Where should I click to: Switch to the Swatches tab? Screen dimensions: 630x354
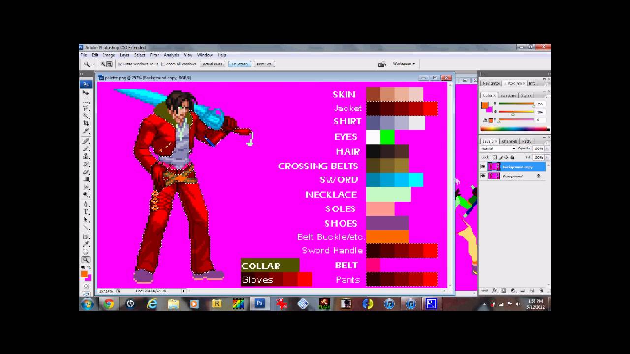coord(508,95)
